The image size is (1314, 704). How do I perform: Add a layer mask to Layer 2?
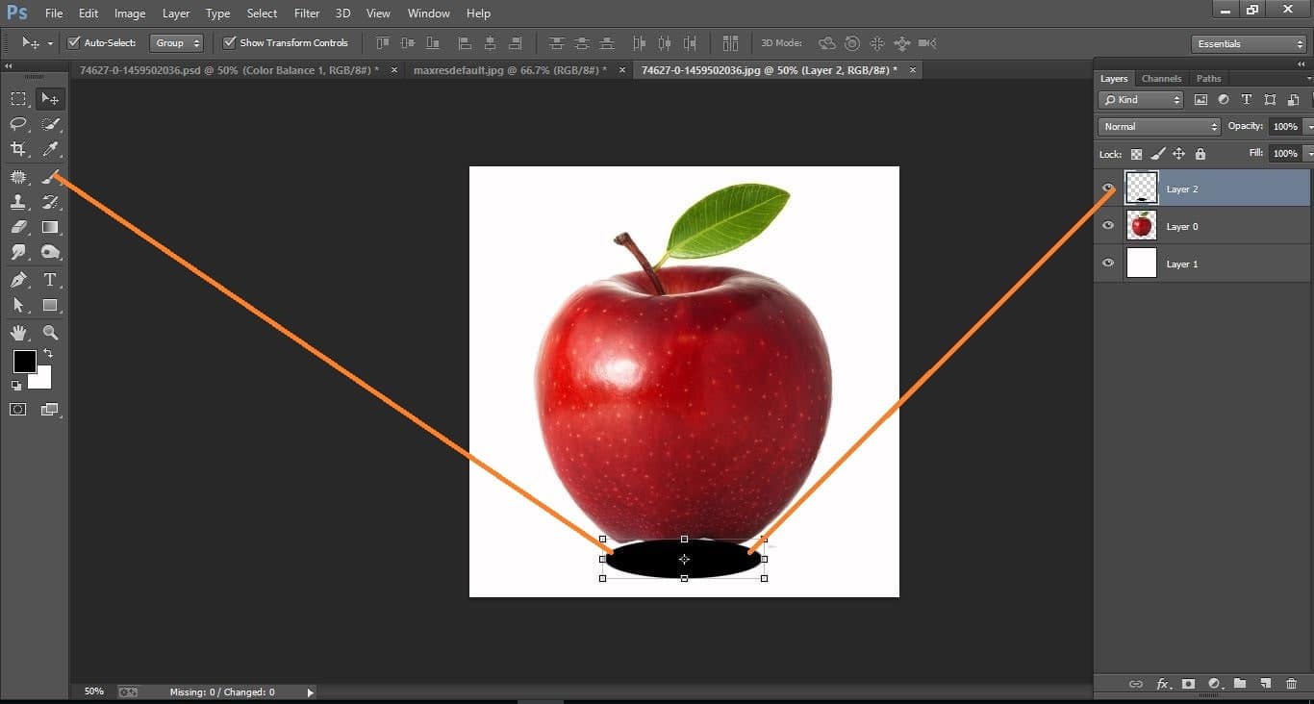point(1188,684)
